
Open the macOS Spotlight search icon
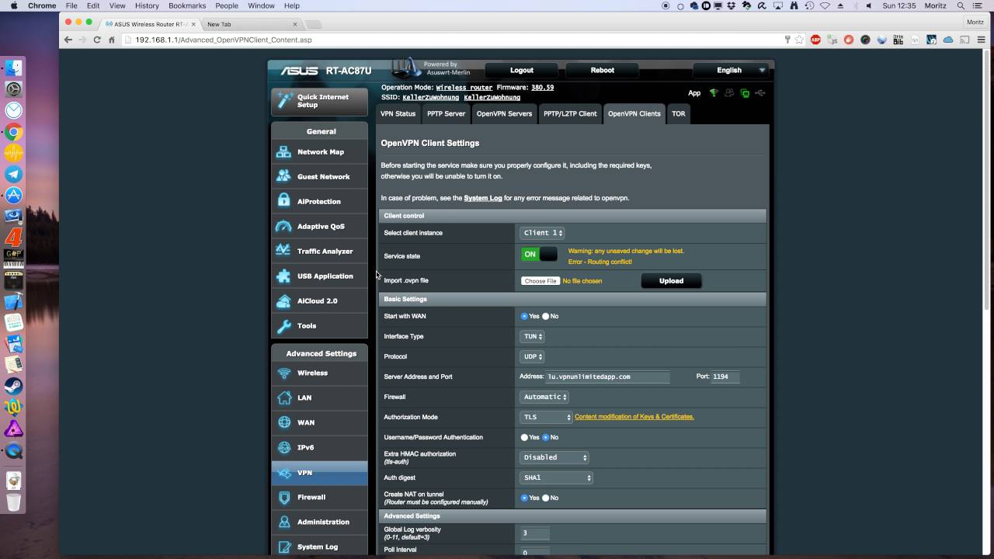pyautogui.click(x=961, y=5)
